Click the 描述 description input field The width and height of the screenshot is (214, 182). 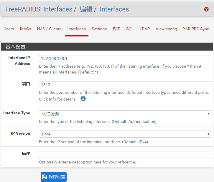click(x=125, y=154)
